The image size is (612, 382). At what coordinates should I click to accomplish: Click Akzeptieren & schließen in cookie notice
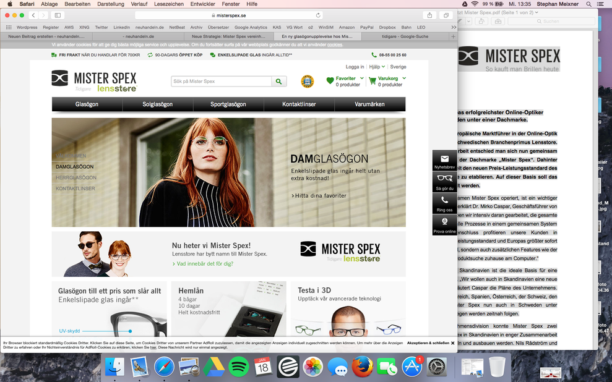pyautogui.click(x=428, y=343)
